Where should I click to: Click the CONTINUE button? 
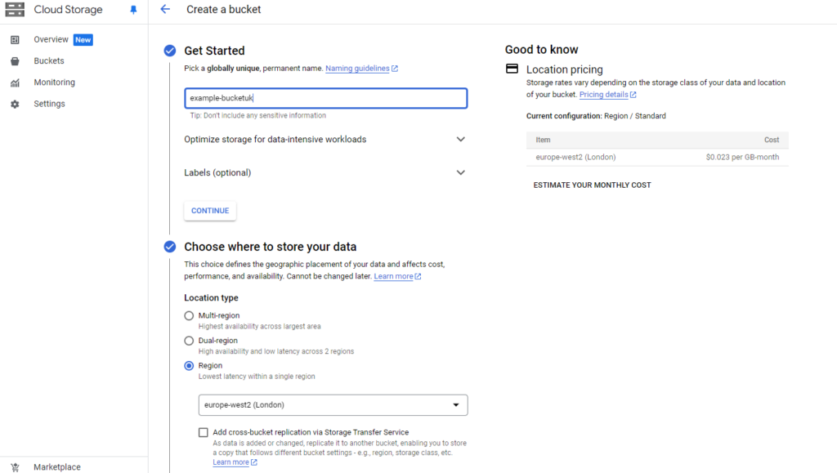pos(210,211)
